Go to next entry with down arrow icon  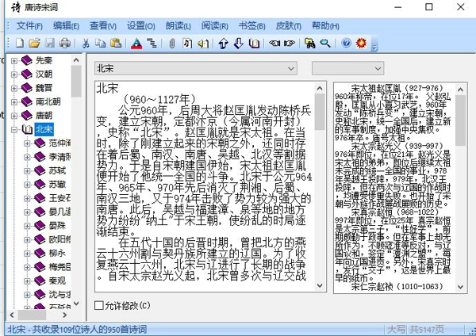(x=239, y=43)
